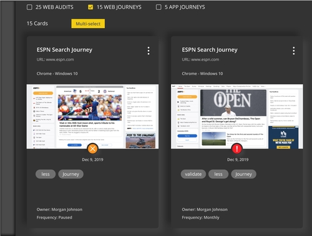
Task: Select the Journey tag on paused card
Action: point(71,174)
